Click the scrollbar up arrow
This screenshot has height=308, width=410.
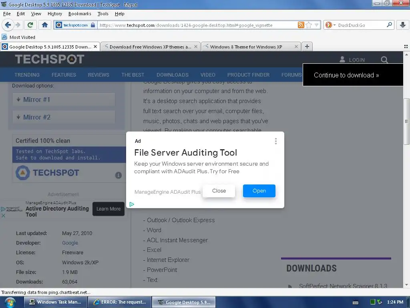coord(406,55)
